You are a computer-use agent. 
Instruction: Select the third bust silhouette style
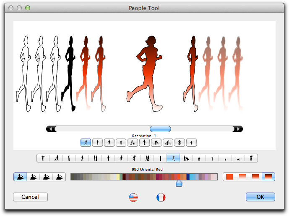tap(46, 177)
